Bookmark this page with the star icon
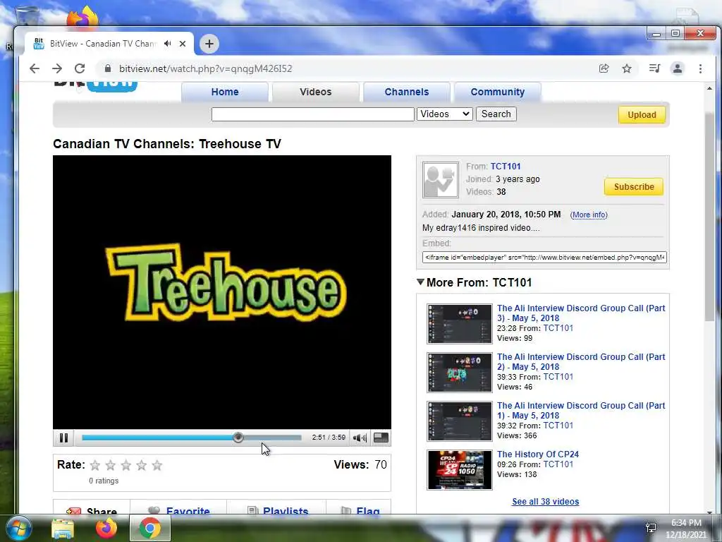The height and width of the screenshot is (542, 722). [x=627, y=68]
